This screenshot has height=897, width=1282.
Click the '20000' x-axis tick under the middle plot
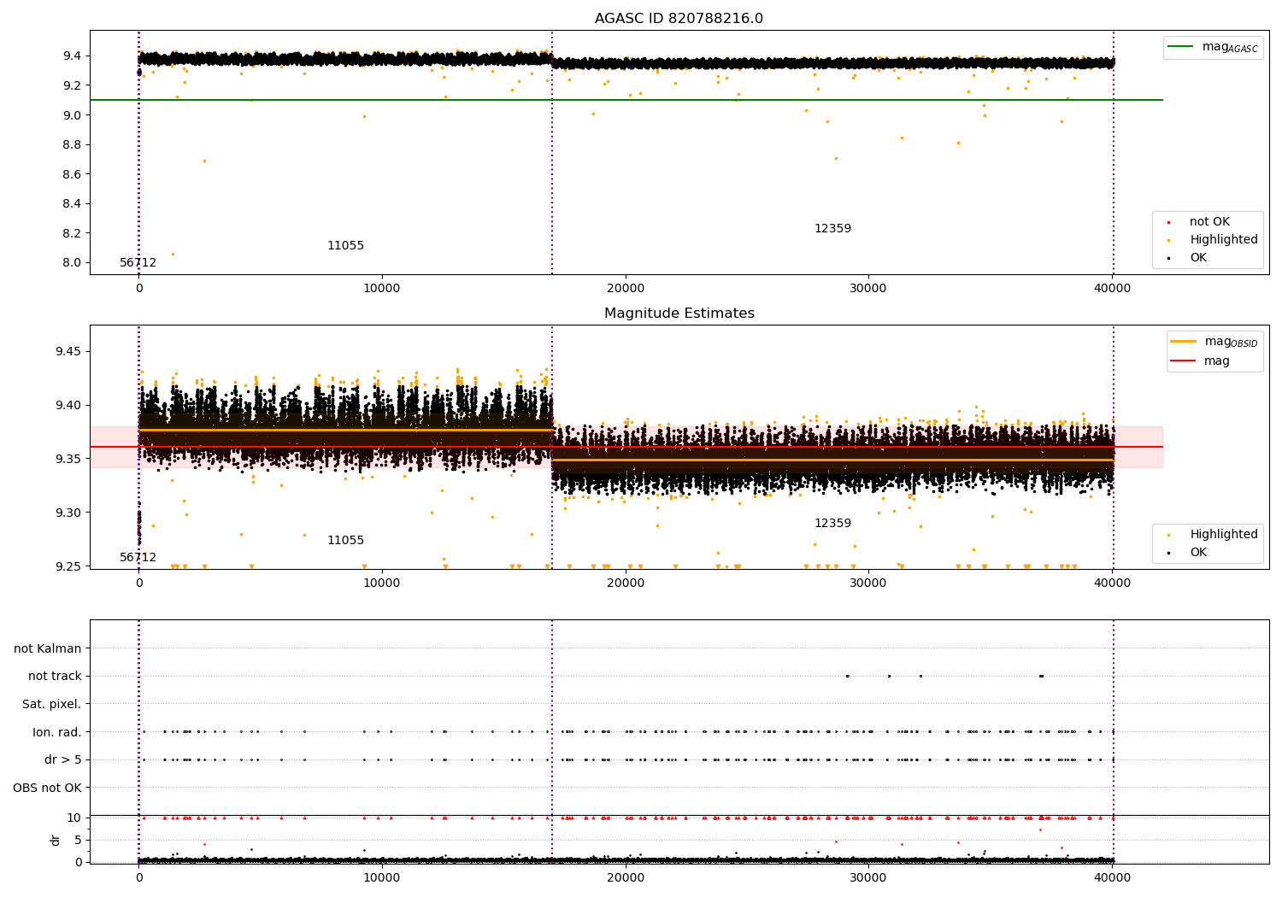pyautogui.click(x=626, y=583)
